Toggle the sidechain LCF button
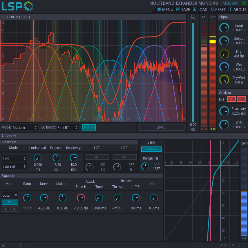Image resolution: width=248 pixels, height=248 pixels. pyautogui.click(x=97, y=157)
